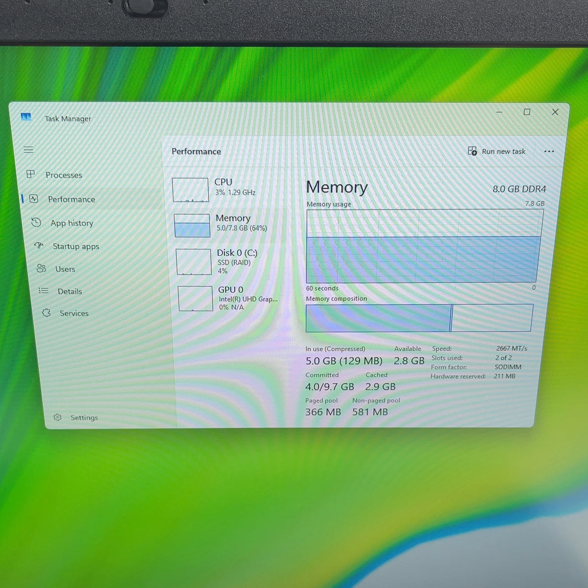Click the 60 seconds graph label
Image resolution: width=588 pixels, height=588 pixels.
tap(322, 289)
